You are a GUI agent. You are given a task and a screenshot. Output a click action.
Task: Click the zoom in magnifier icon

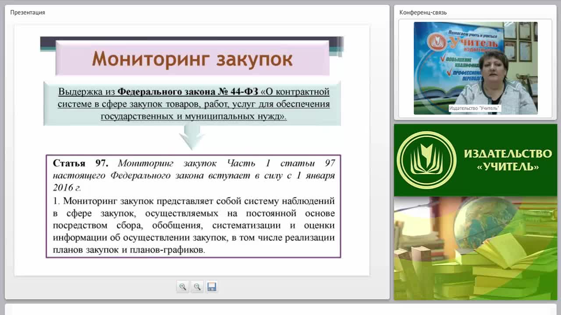coord(183,287)
